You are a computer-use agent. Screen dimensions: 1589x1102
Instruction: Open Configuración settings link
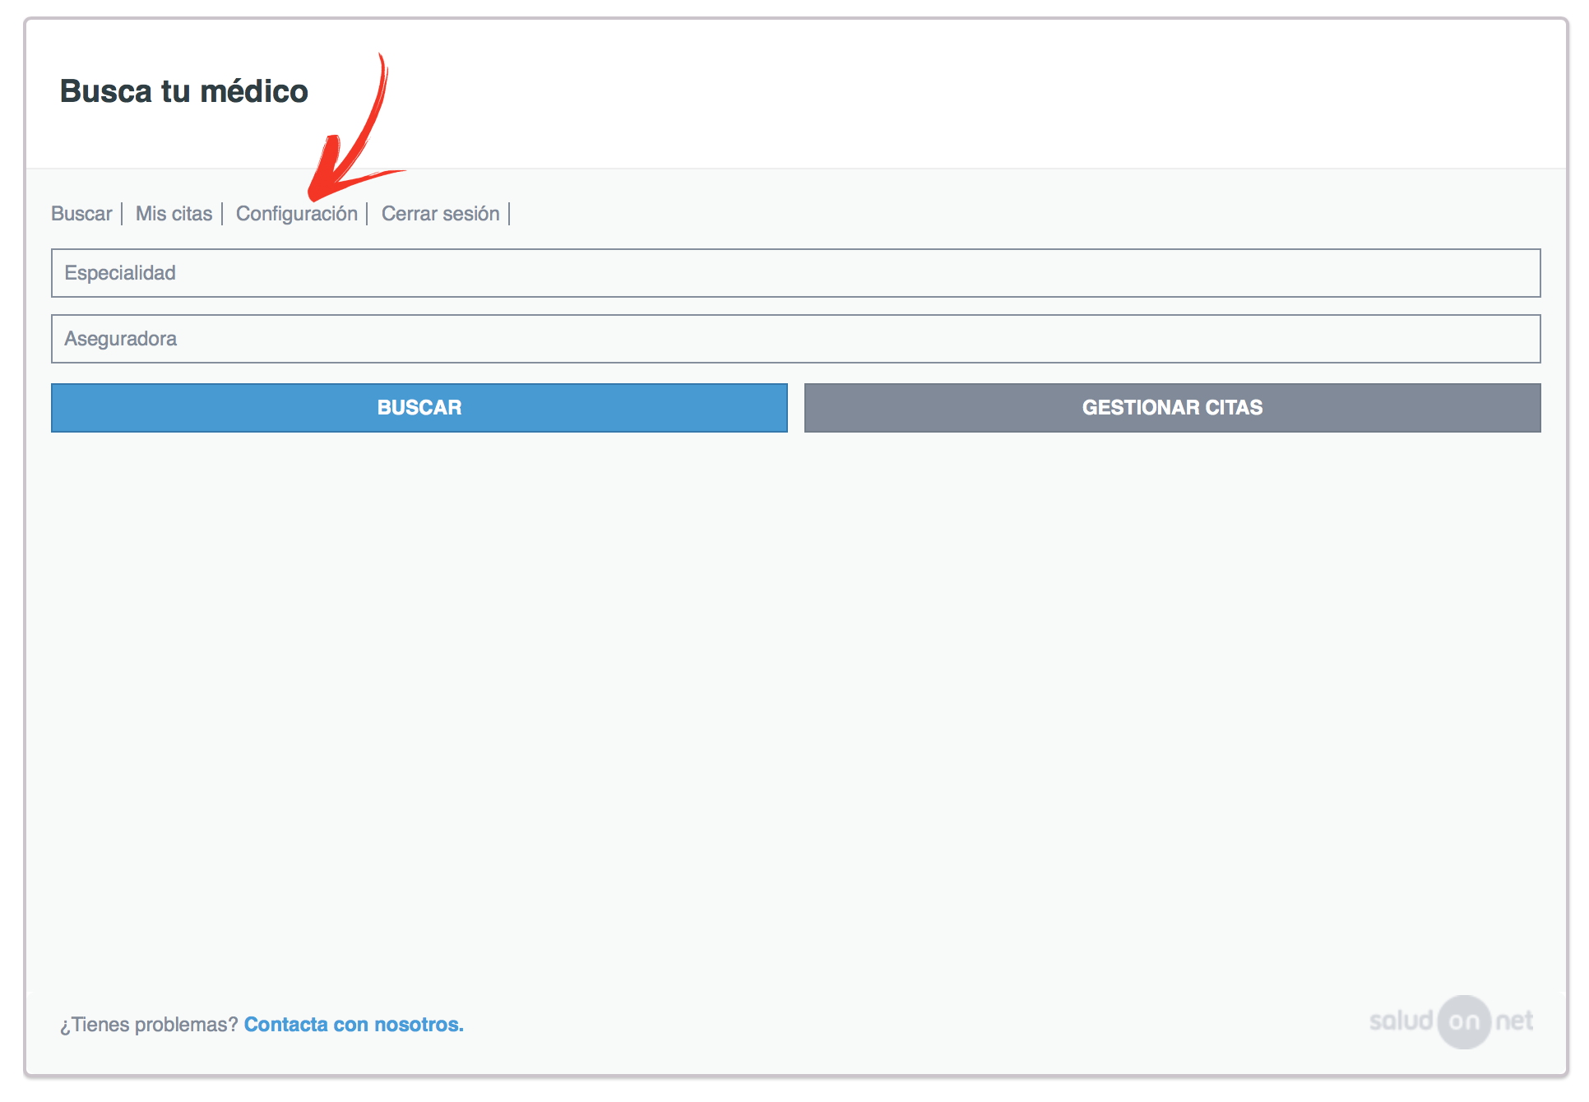tap(296, 214)
